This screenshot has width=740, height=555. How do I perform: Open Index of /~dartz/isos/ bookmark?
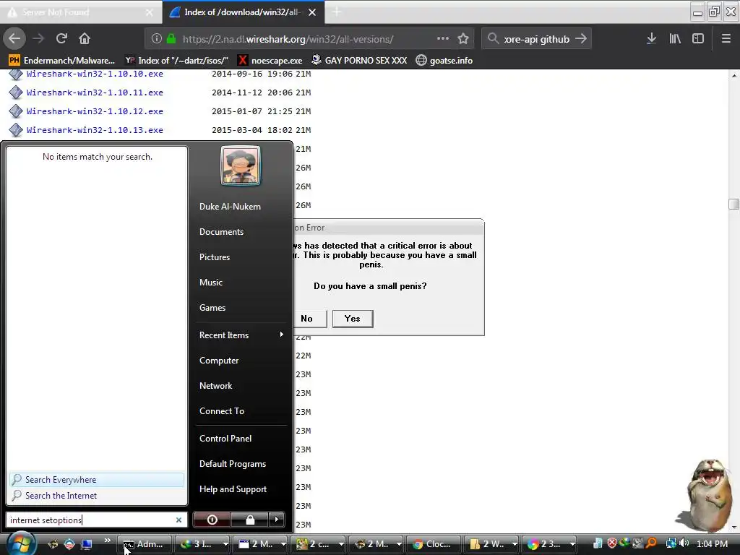coord(176,61)
